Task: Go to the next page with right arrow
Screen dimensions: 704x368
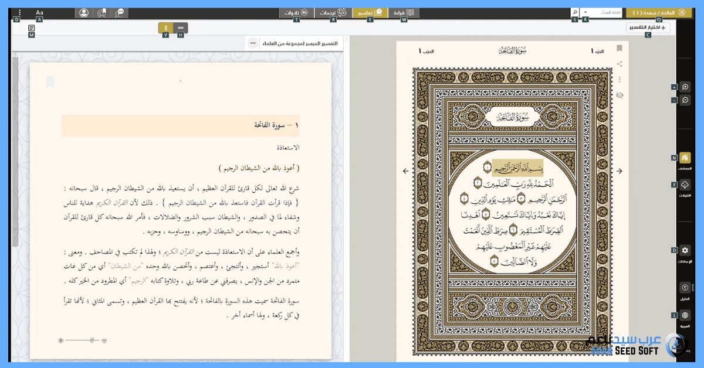Action: pyautogui.click(x=619, y=171)
